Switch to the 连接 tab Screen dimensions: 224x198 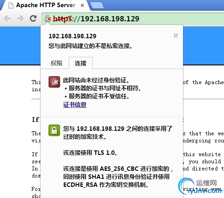tap(81, 63)
